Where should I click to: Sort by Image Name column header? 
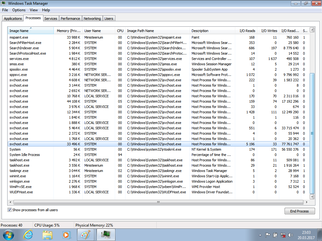[31, 31]
